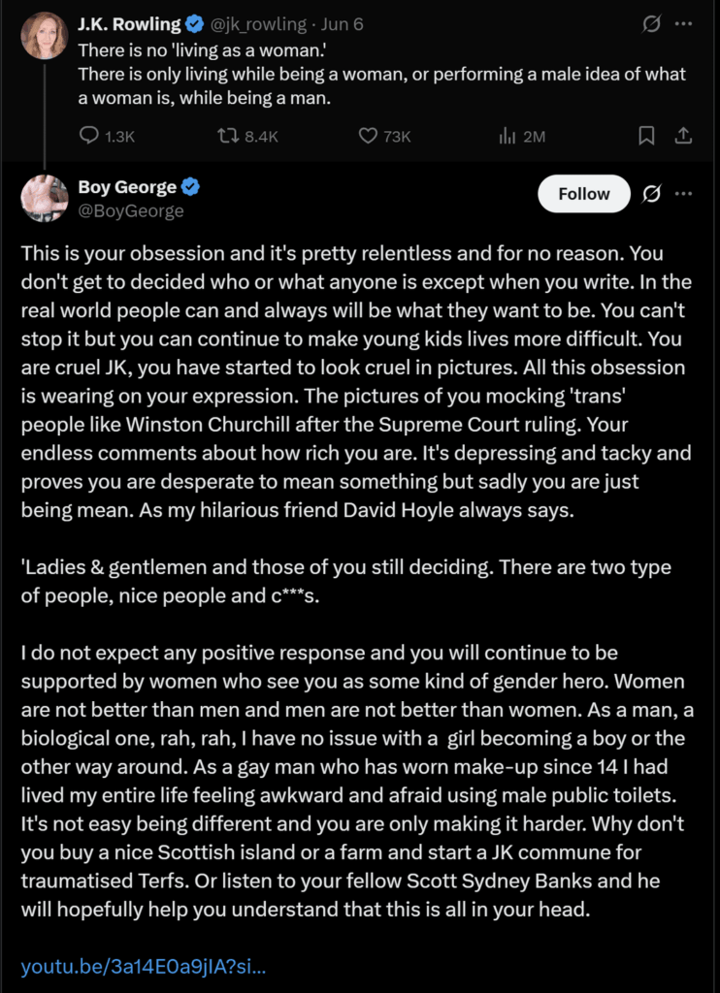Image resolution: width=720 pixels, height=993 pixels.
Task: Open the youtu.be link
Action: [x=144, y=967]
